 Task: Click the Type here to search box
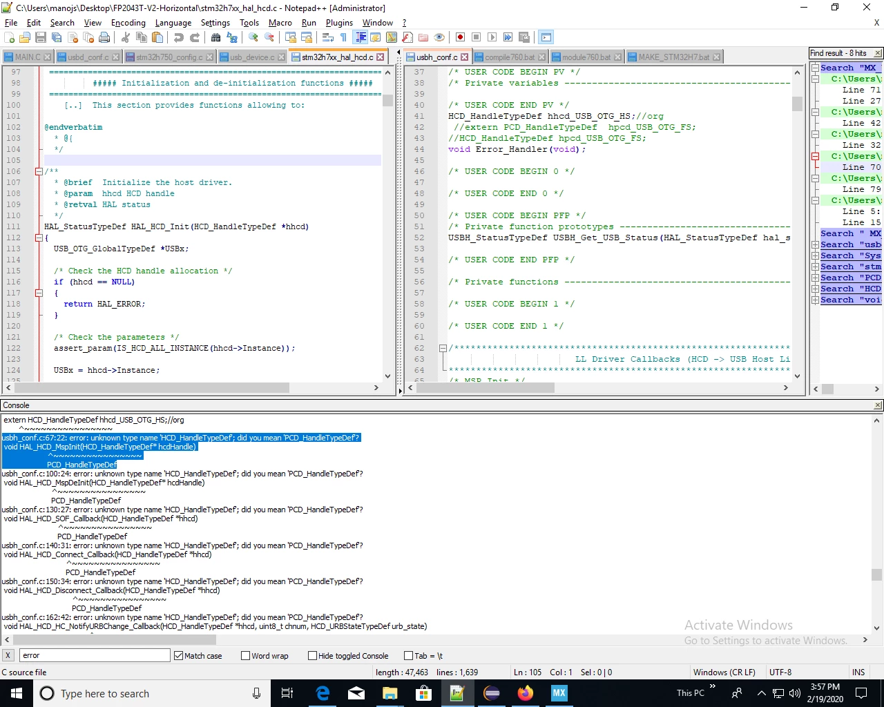pyautogui.click(x=151, y=693)
